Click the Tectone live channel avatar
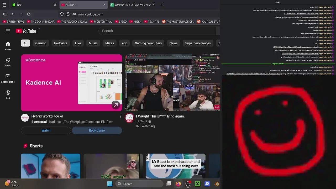Viewport: 336px width, 189px height. click(129, 118)
